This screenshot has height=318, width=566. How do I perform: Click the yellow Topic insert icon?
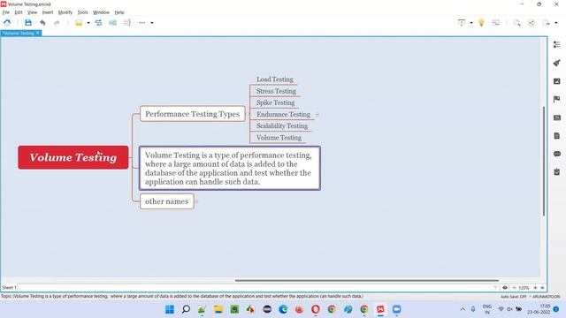tap(79, 23)
